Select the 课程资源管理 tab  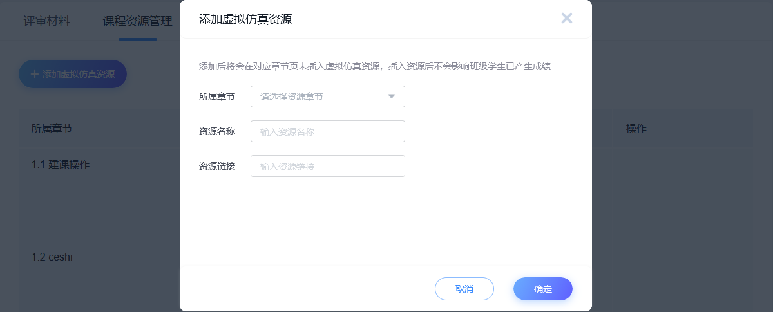[x=137, y=21]
